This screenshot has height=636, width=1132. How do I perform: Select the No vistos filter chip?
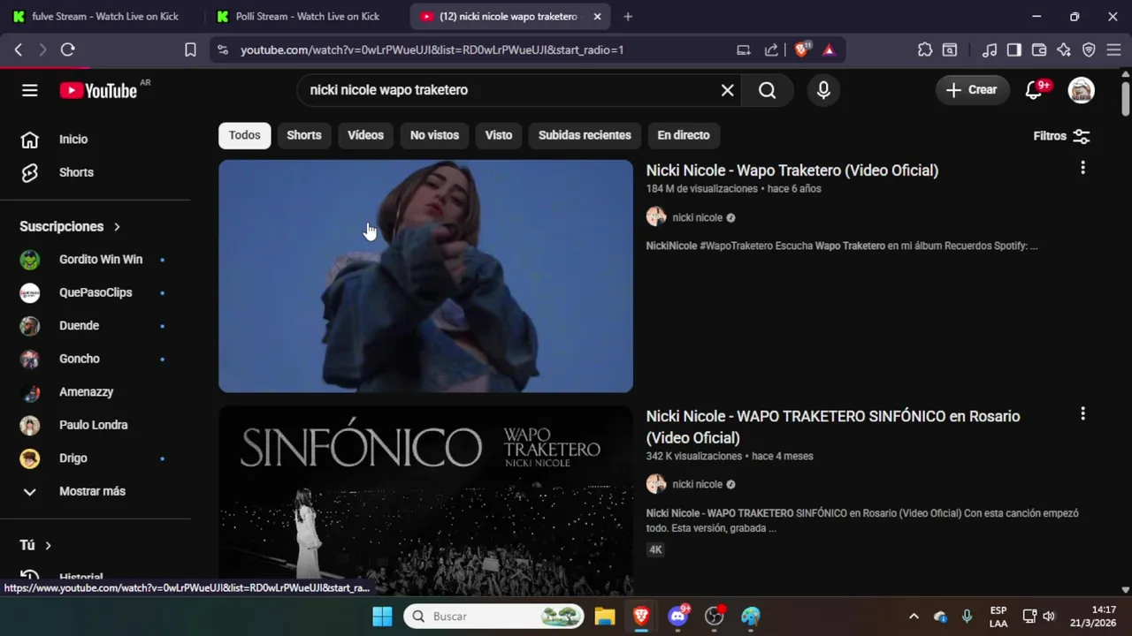tap(434, 135)
